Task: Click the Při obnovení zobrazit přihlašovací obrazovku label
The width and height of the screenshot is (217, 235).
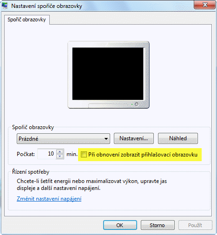Action: click(x=143, y=155)
